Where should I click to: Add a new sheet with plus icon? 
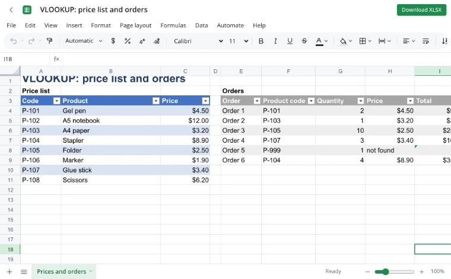tap(9, 271)
